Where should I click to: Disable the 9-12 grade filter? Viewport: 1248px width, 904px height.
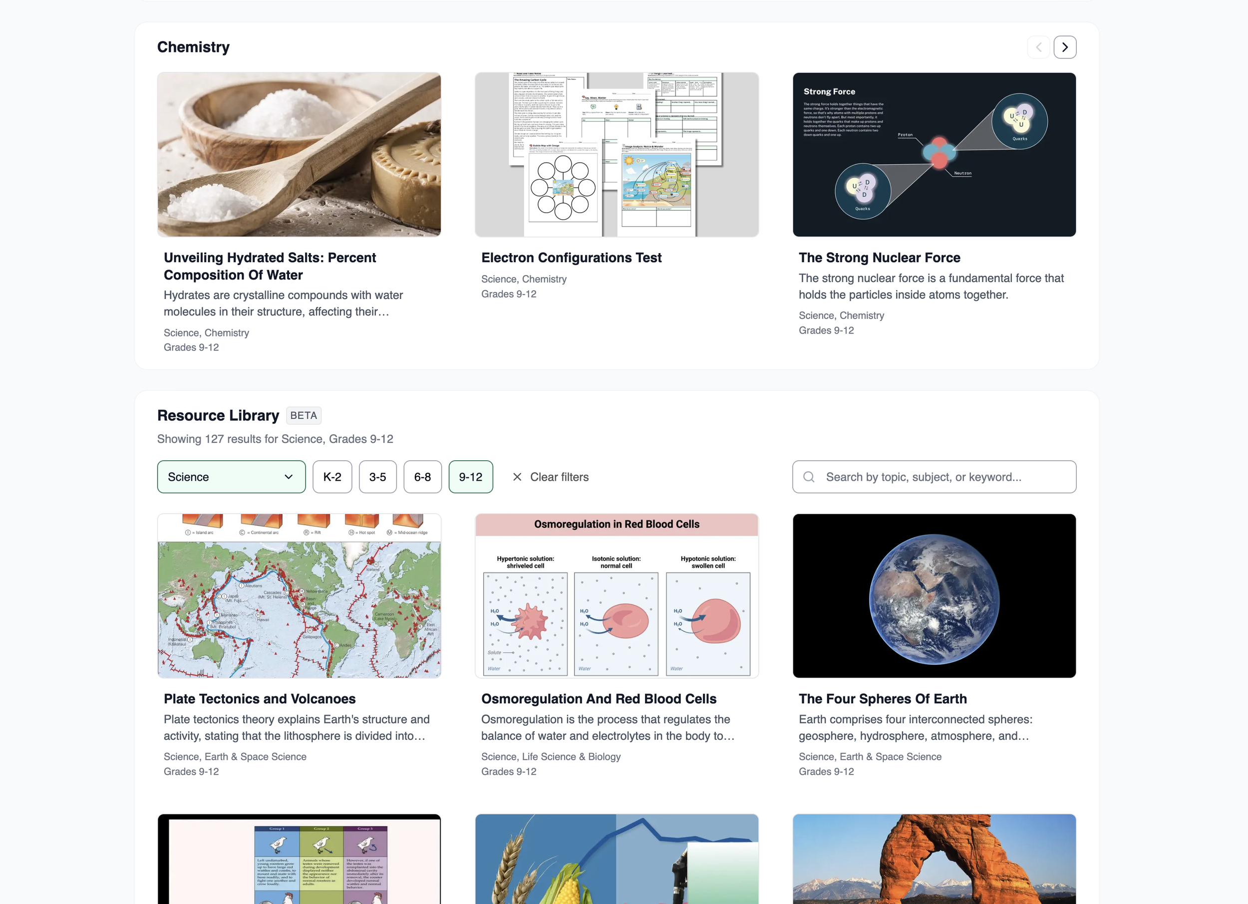[470, 477]
